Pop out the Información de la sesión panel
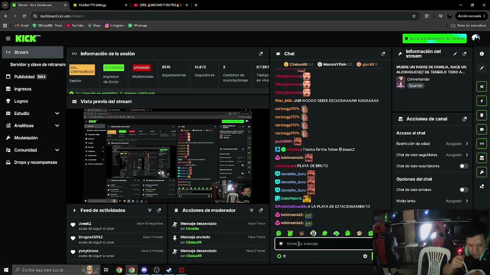Viewport: 490px width, 275px height. [261, 54]
